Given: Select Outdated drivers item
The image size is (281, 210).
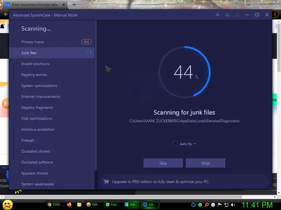Looking at the screenshot, I should click(x=52, y=151).
